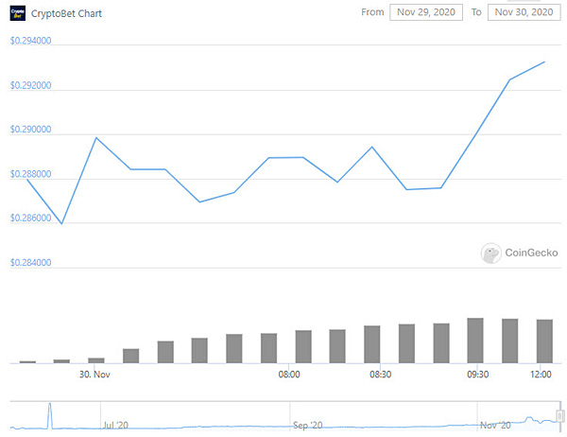Screen dimensions: 567x437
Task: Click the 08:00 time axis label
Action: (x=289, y=374)
